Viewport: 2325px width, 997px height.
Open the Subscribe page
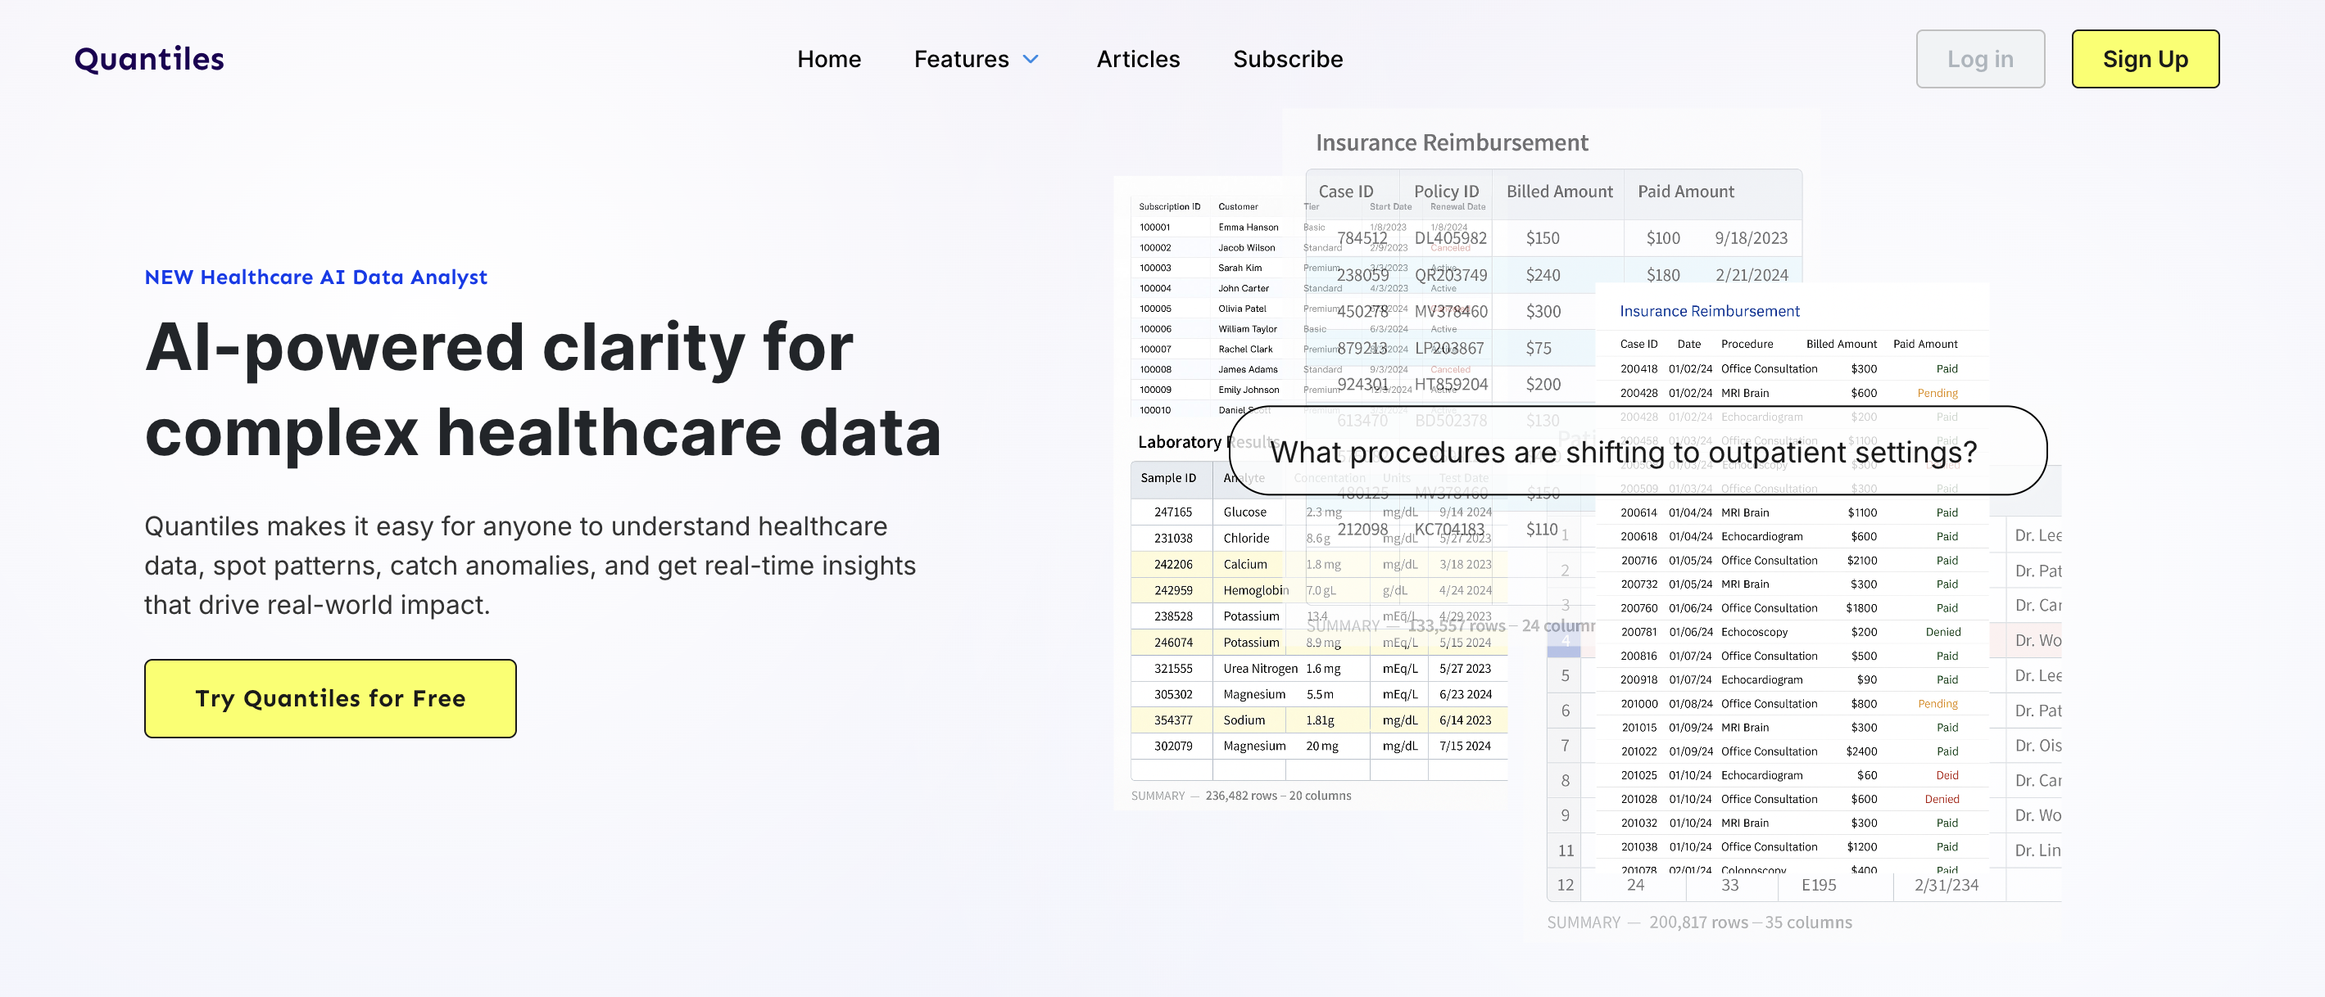tap(1288, 59)
